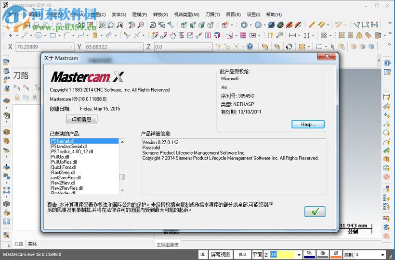Viewport: 395px width, 260px height.
Task: Expand the rectangle tool dropdown arrow
Action: coord(59,36)
